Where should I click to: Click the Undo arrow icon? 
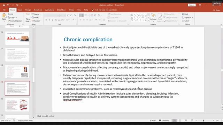coord(8,5)
